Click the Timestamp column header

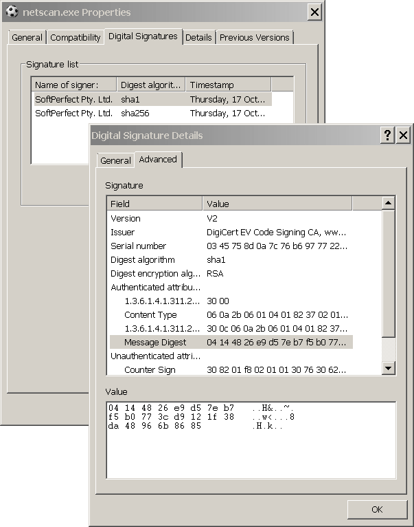228,85
